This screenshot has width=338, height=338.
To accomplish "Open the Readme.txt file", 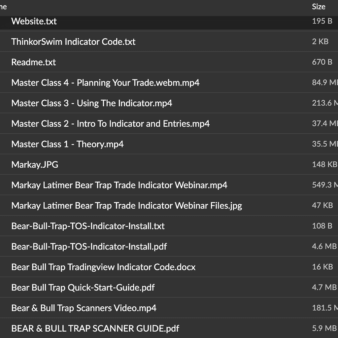I will [x=34, y=62].
